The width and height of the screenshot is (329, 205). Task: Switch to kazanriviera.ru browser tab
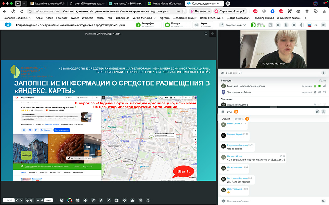(48, 3)
